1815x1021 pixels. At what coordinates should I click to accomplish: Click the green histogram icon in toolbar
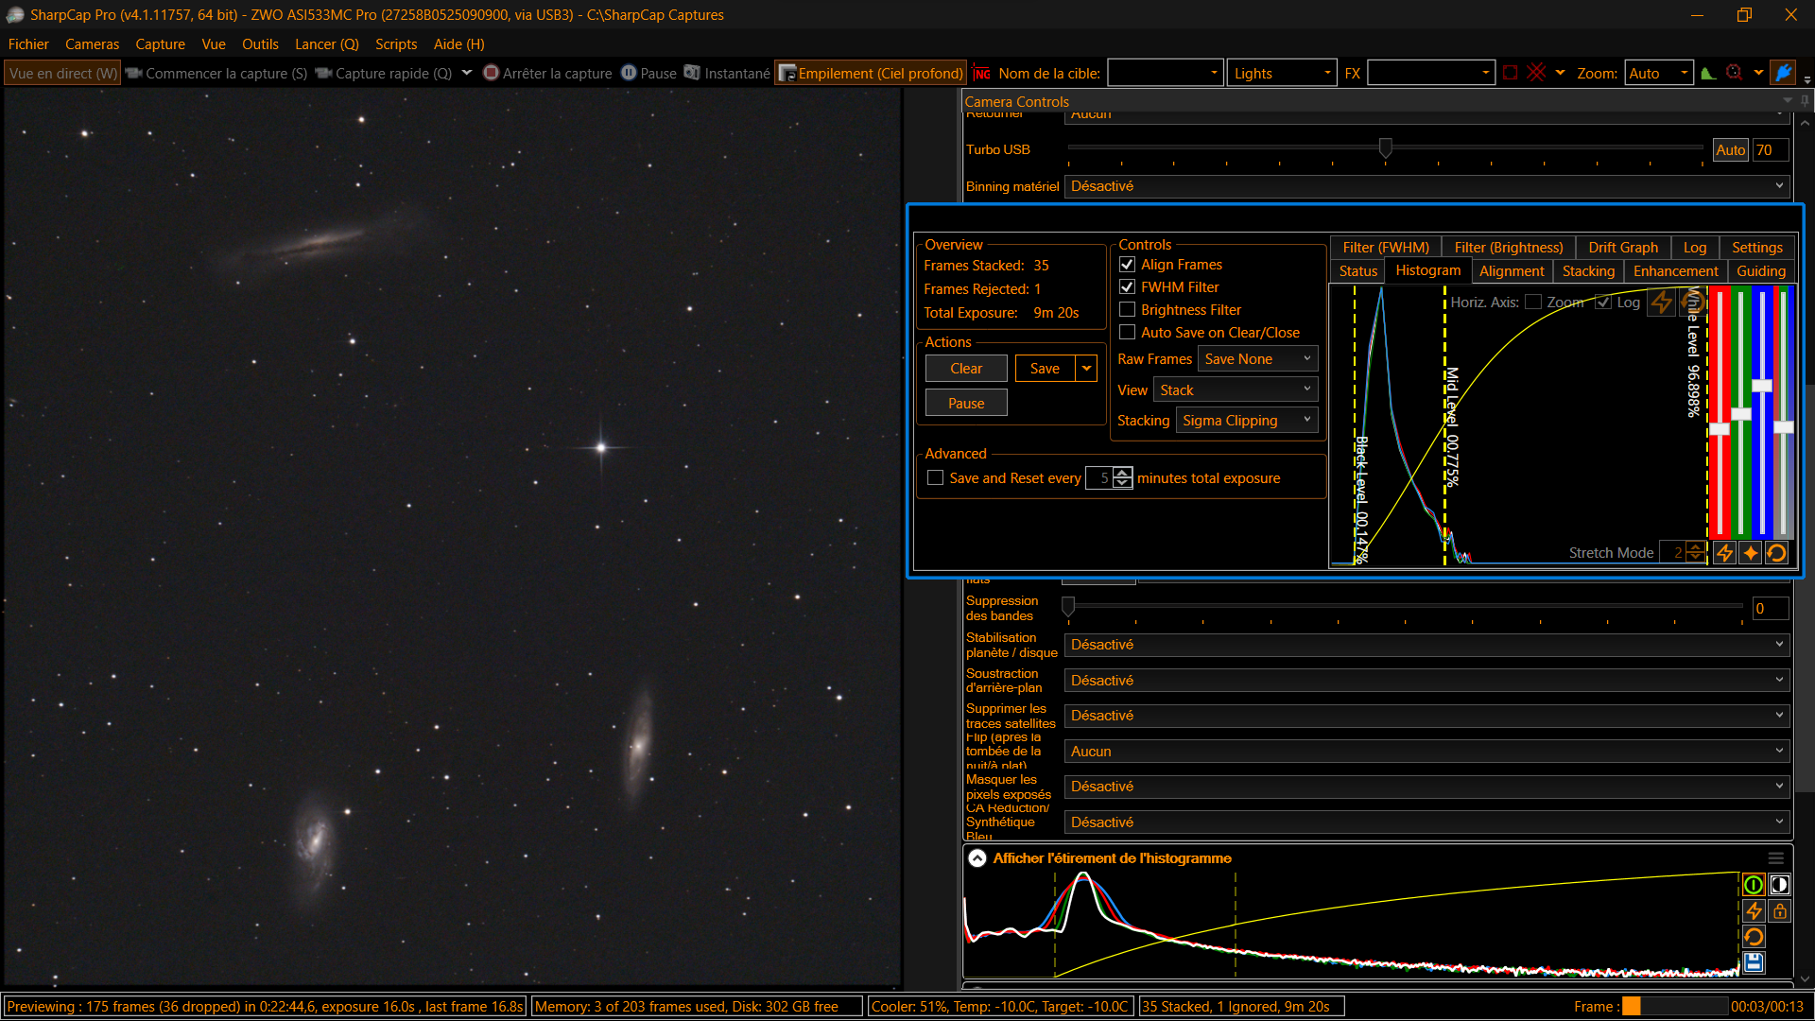[x=1707, y=73]
